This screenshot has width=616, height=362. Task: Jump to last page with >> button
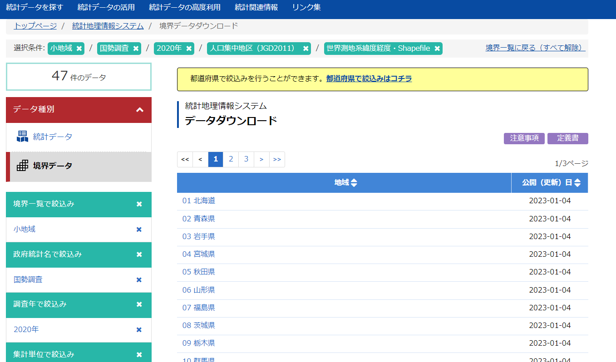[x=277, y=159]
